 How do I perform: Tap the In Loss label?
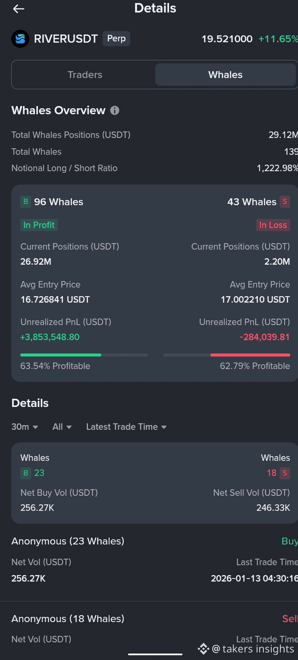click(x=273, y=225)
